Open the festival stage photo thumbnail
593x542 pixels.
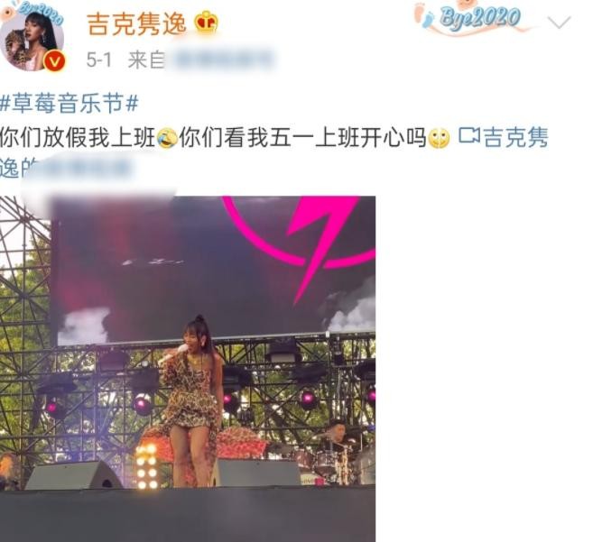point(188,369)
